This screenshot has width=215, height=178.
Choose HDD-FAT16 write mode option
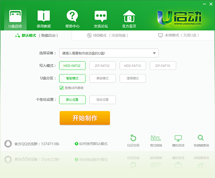(133, 66)
